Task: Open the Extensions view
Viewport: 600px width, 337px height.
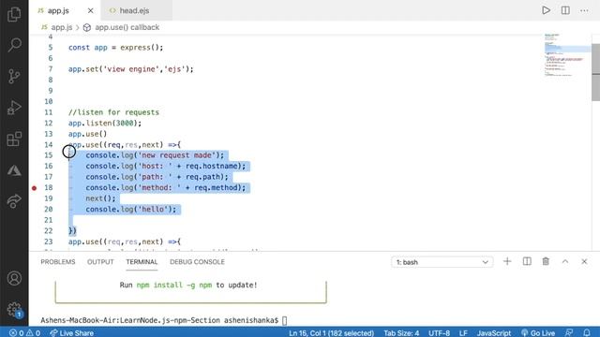Action: pyautogui.click(x=14, y=139)
